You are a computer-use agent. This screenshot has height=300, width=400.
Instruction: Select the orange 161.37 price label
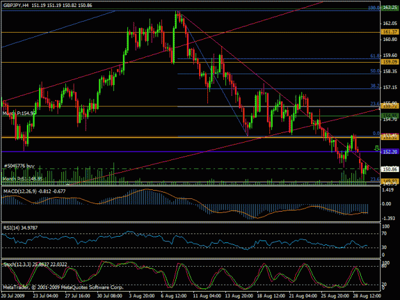[x=390, y=32]
